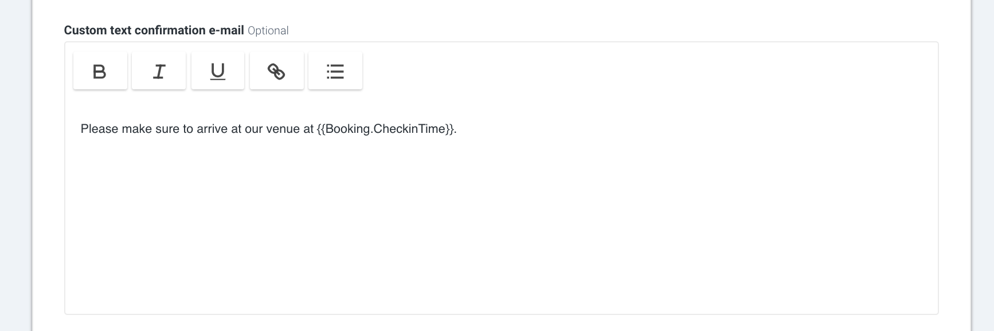The height and width of the screenshot is (331, 994).
Task: Click the word "venue" in the message
Action: [283, 129]
